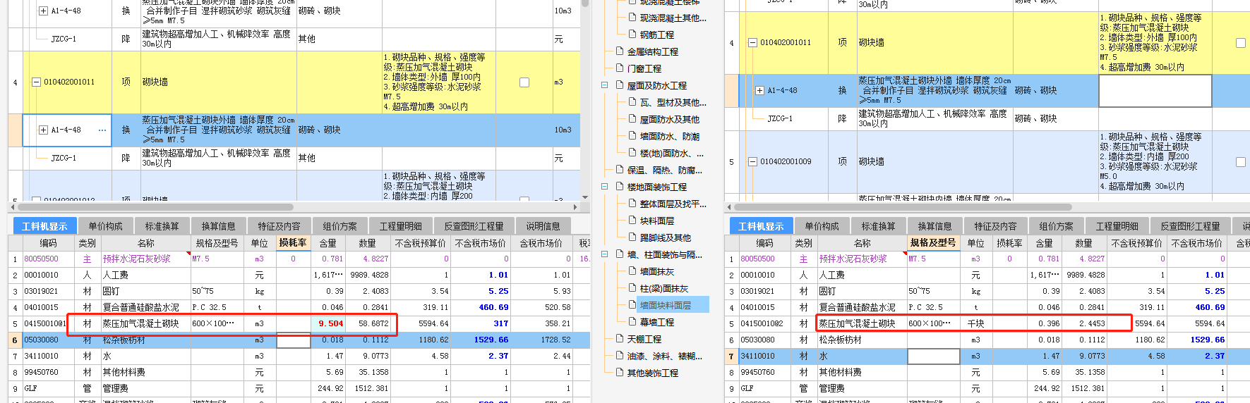Click the empty edit cell in right A1-4-48 row
The image size is (1250, 403).
pyautogui.click(x=1155, y=91)
